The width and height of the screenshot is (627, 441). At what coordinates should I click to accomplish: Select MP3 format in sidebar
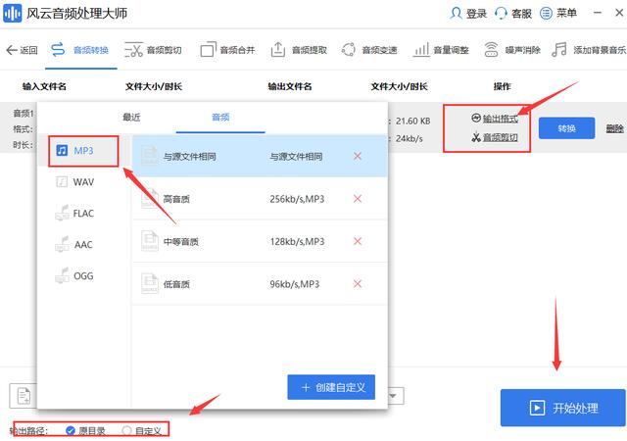83,151
